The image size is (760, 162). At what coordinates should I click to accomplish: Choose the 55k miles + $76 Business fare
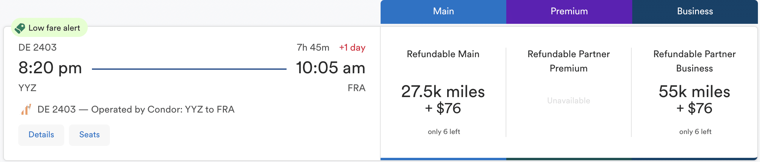pyautogui.click(x=694, y=100)
